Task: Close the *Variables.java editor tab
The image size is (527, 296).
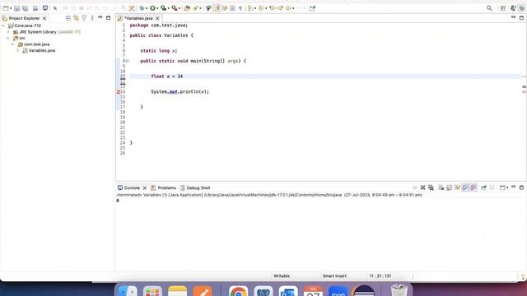Action: (x=157, y=18)
